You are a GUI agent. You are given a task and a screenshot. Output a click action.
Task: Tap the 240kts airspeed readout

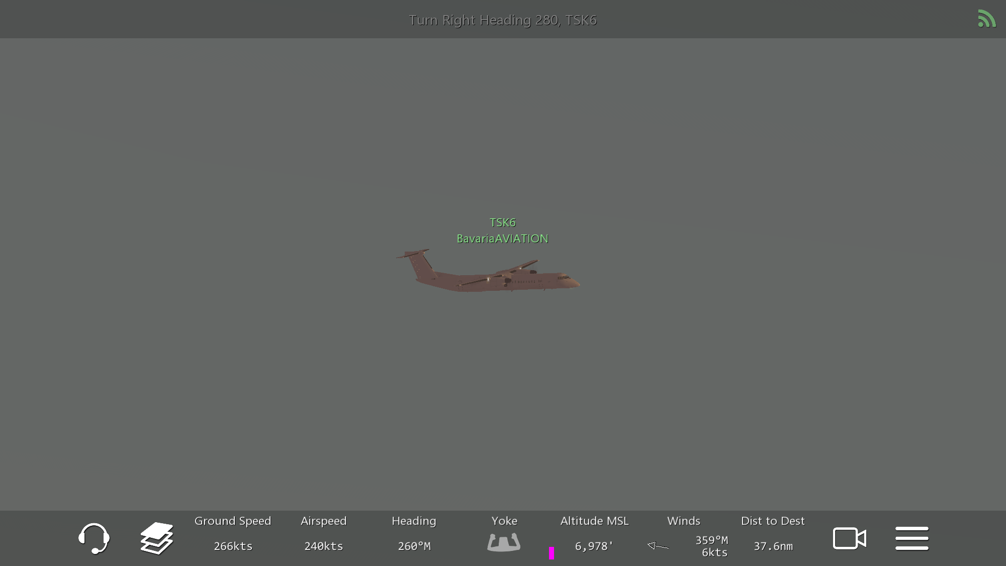[323, 546]
